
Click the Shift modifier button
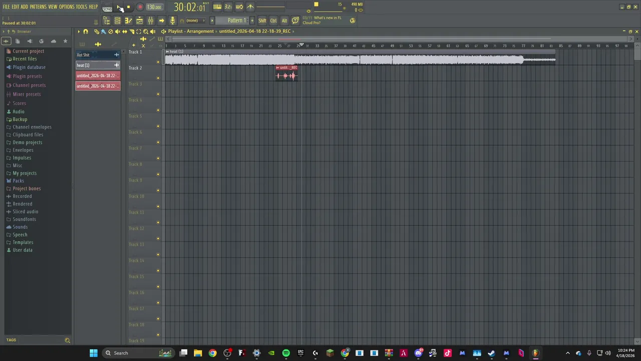262,21
